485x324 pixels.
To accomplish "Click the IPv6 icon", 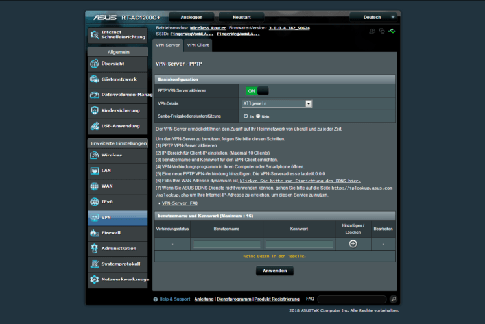I will [94, 202].
